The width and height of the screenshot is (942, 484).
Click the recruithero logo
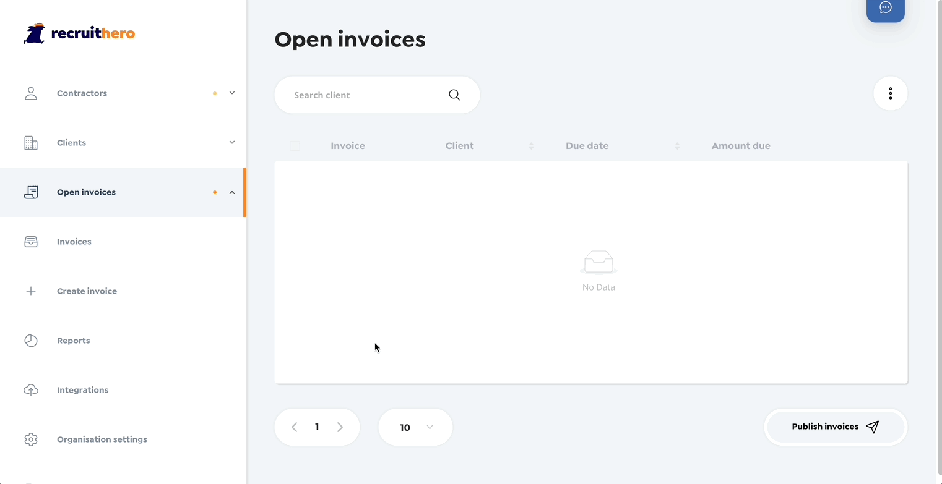(x=79, y=33)
